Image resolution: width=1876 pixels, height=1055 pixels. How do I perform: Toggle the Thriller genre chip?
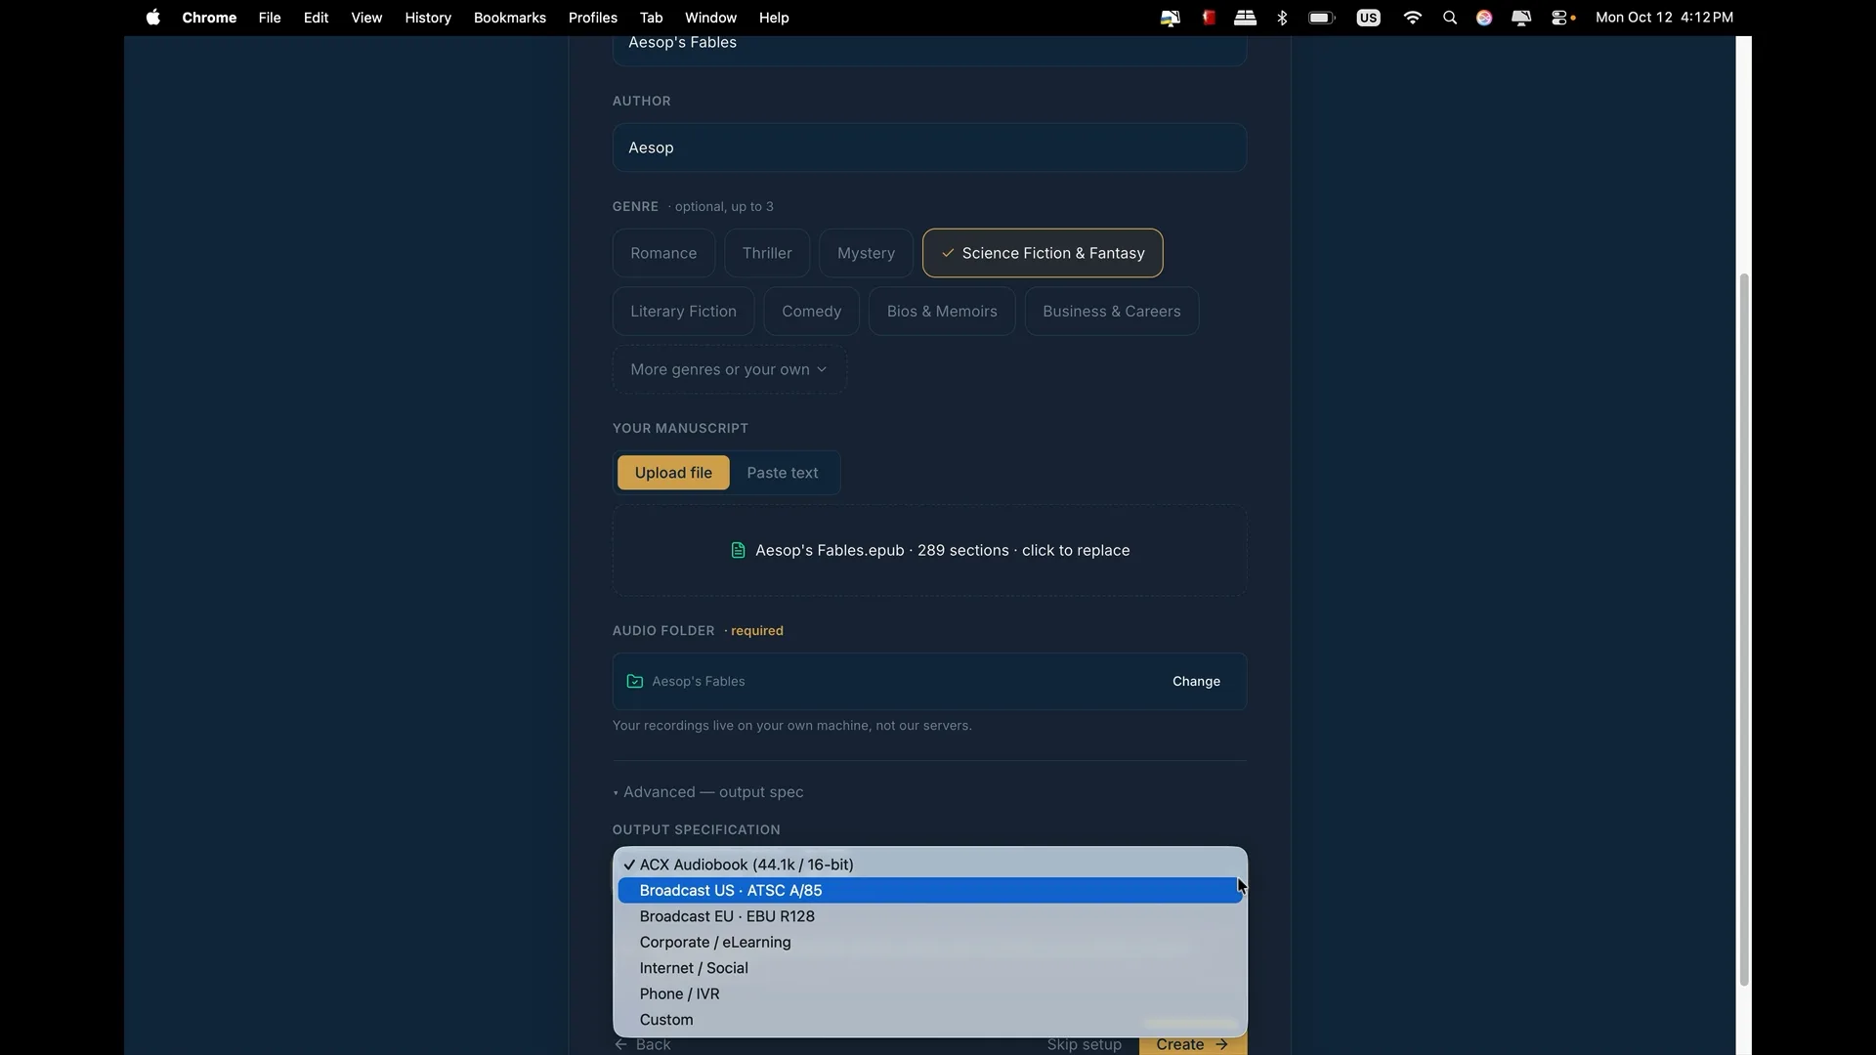coord(767,253)
